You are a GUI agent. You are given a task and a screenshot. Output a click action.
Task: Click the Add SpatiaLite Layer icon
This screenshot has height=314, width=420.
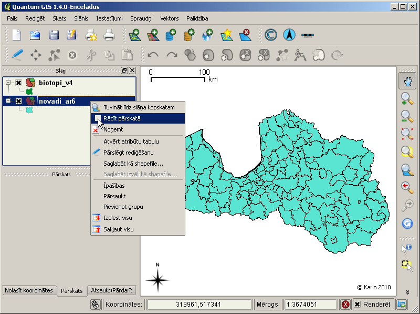point(189,35)
